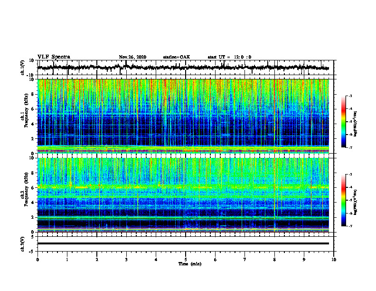The image size is (376, 291).
Task: Click inside the ch.2 spectrogram plot
Action: click(183, 195)
